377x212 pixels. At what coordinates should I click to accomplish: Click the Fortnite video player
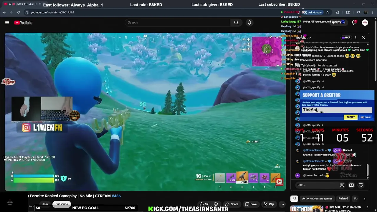tap(145, 112)
